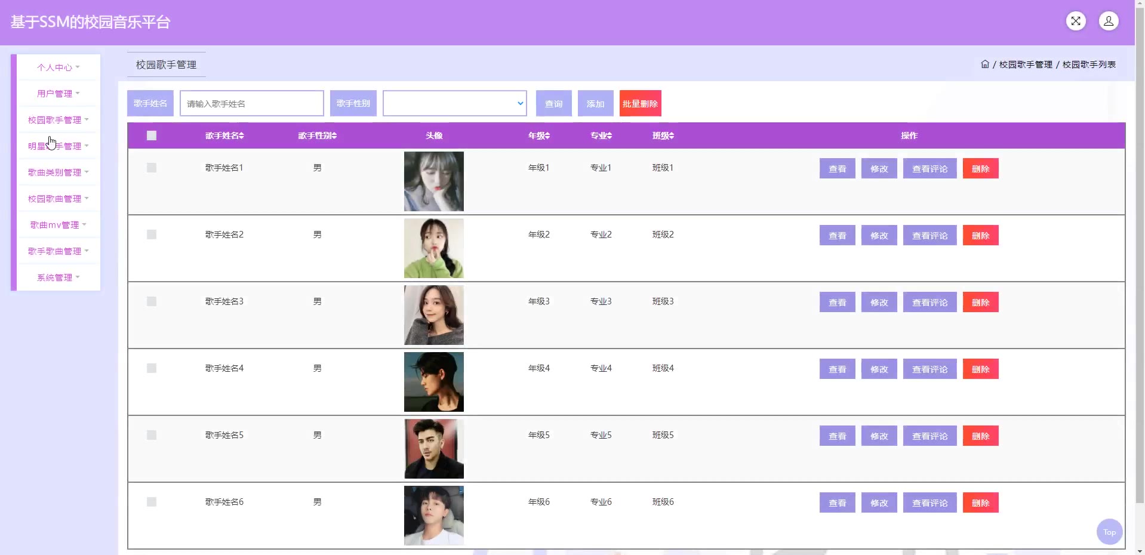Open the 歌手性别 dropdown select
This screenshot has height=555, width=1145.
(455, 103)
